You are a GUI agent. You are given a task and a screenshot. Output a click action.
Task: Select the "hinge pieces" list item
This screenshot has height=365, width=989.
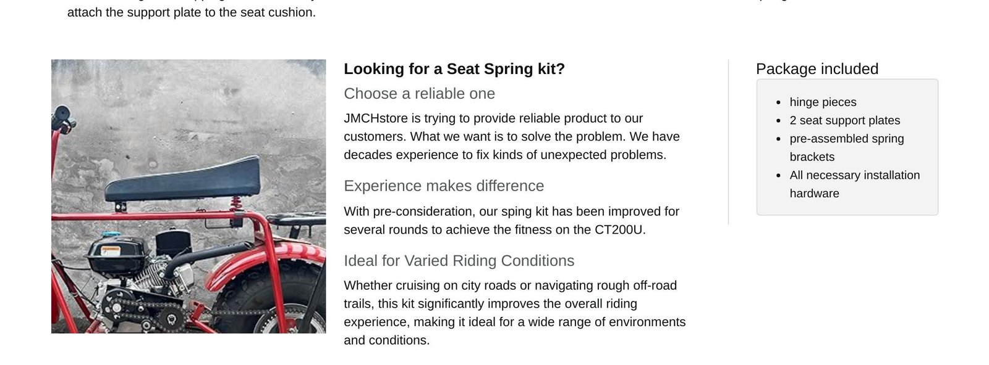(823, 102)
